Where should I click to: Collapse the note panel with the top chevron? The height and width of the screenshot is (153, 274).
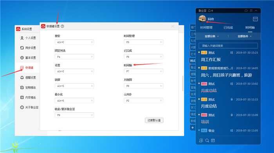tap(256, 11)
